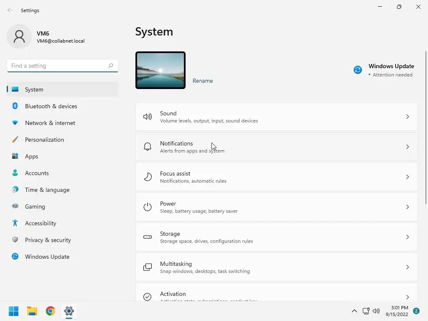Open the notification center badge

416,311
